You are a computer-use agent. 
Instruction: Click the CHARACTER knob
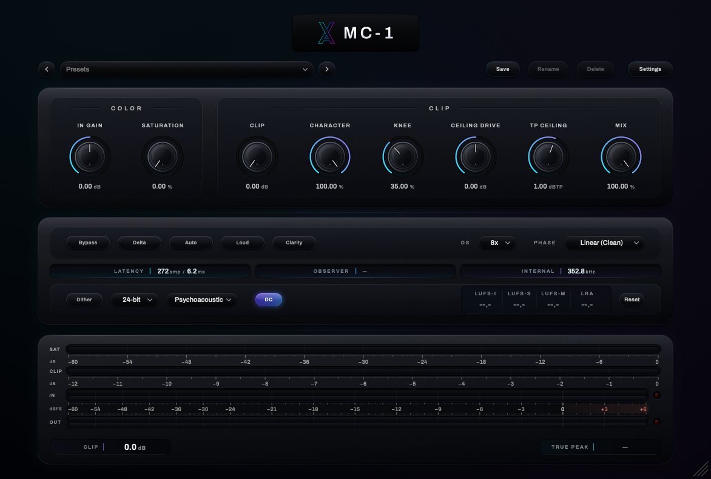pos(330,157)
